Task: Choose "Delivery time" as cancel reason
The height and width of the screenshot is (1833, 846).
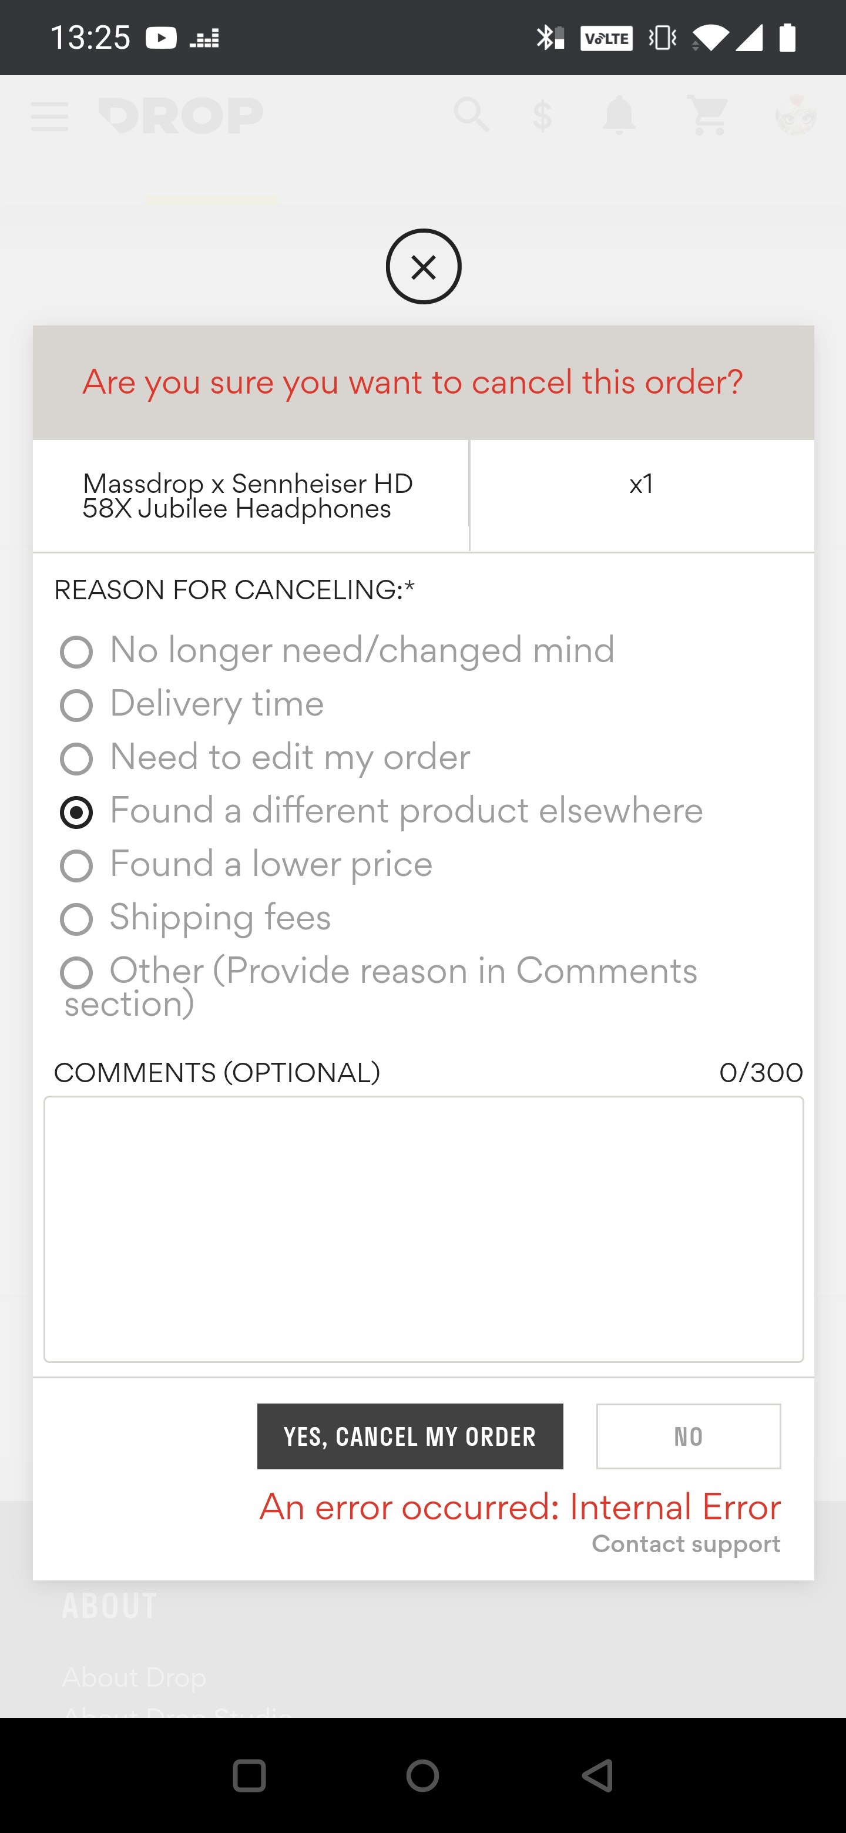Action: (77, 705)
